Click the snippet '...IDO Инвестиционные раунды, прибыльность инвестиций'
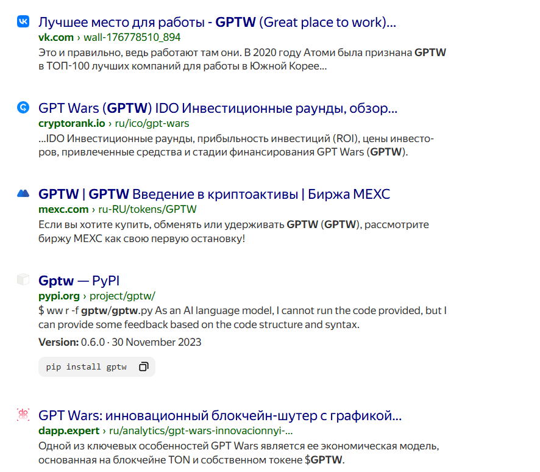This screenshot has height=472, width=540. 236,138
